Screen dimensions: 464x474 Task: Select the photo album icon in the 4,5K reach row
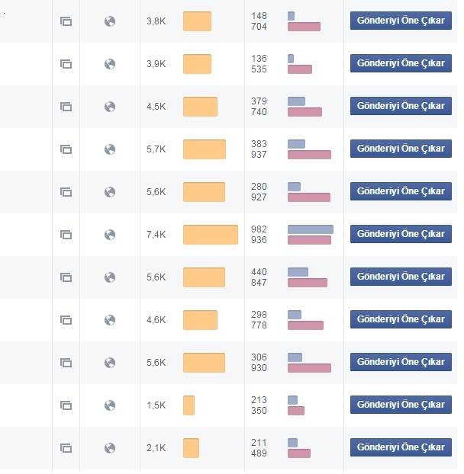point(66,107)
